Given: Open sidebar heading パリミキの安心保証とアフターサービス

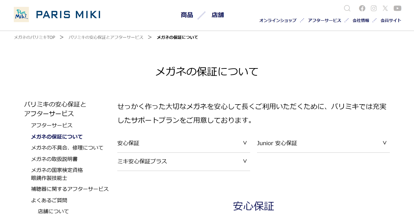Looking at the screenshot, I should coord(55,109).
